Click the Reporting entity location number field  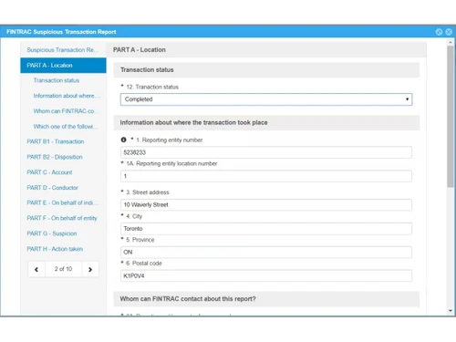click(x=266, y=176)
